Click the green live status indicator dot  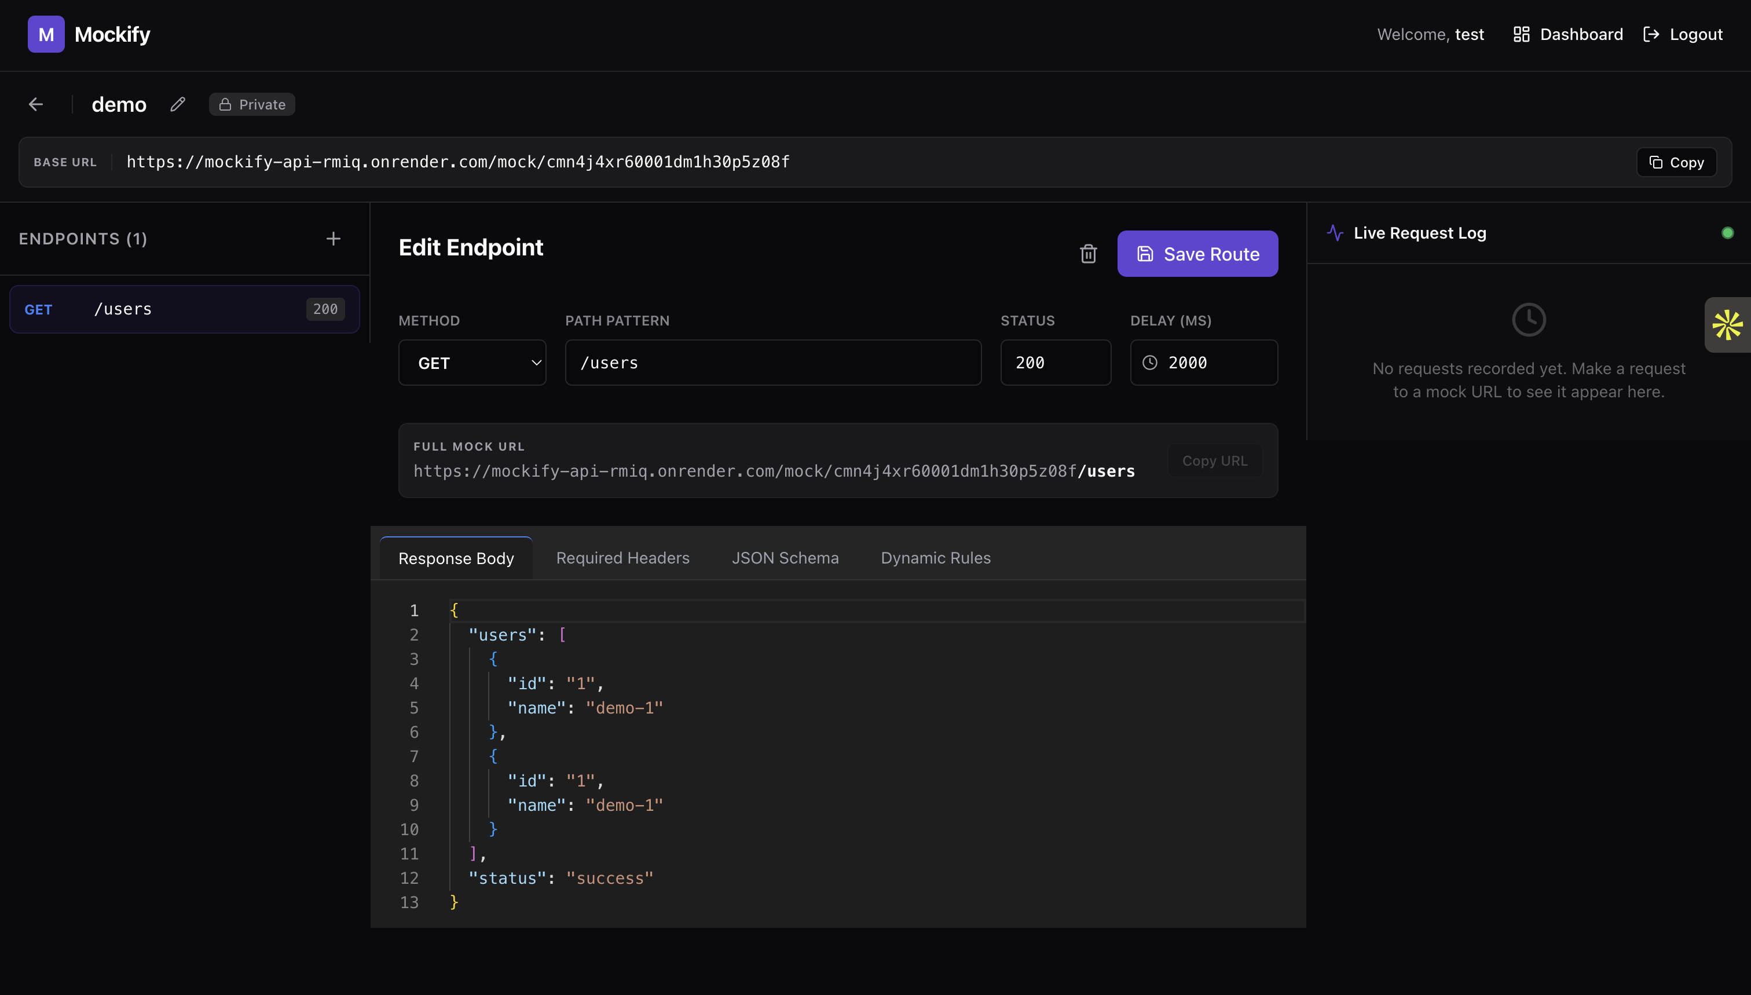(1727, 233)
